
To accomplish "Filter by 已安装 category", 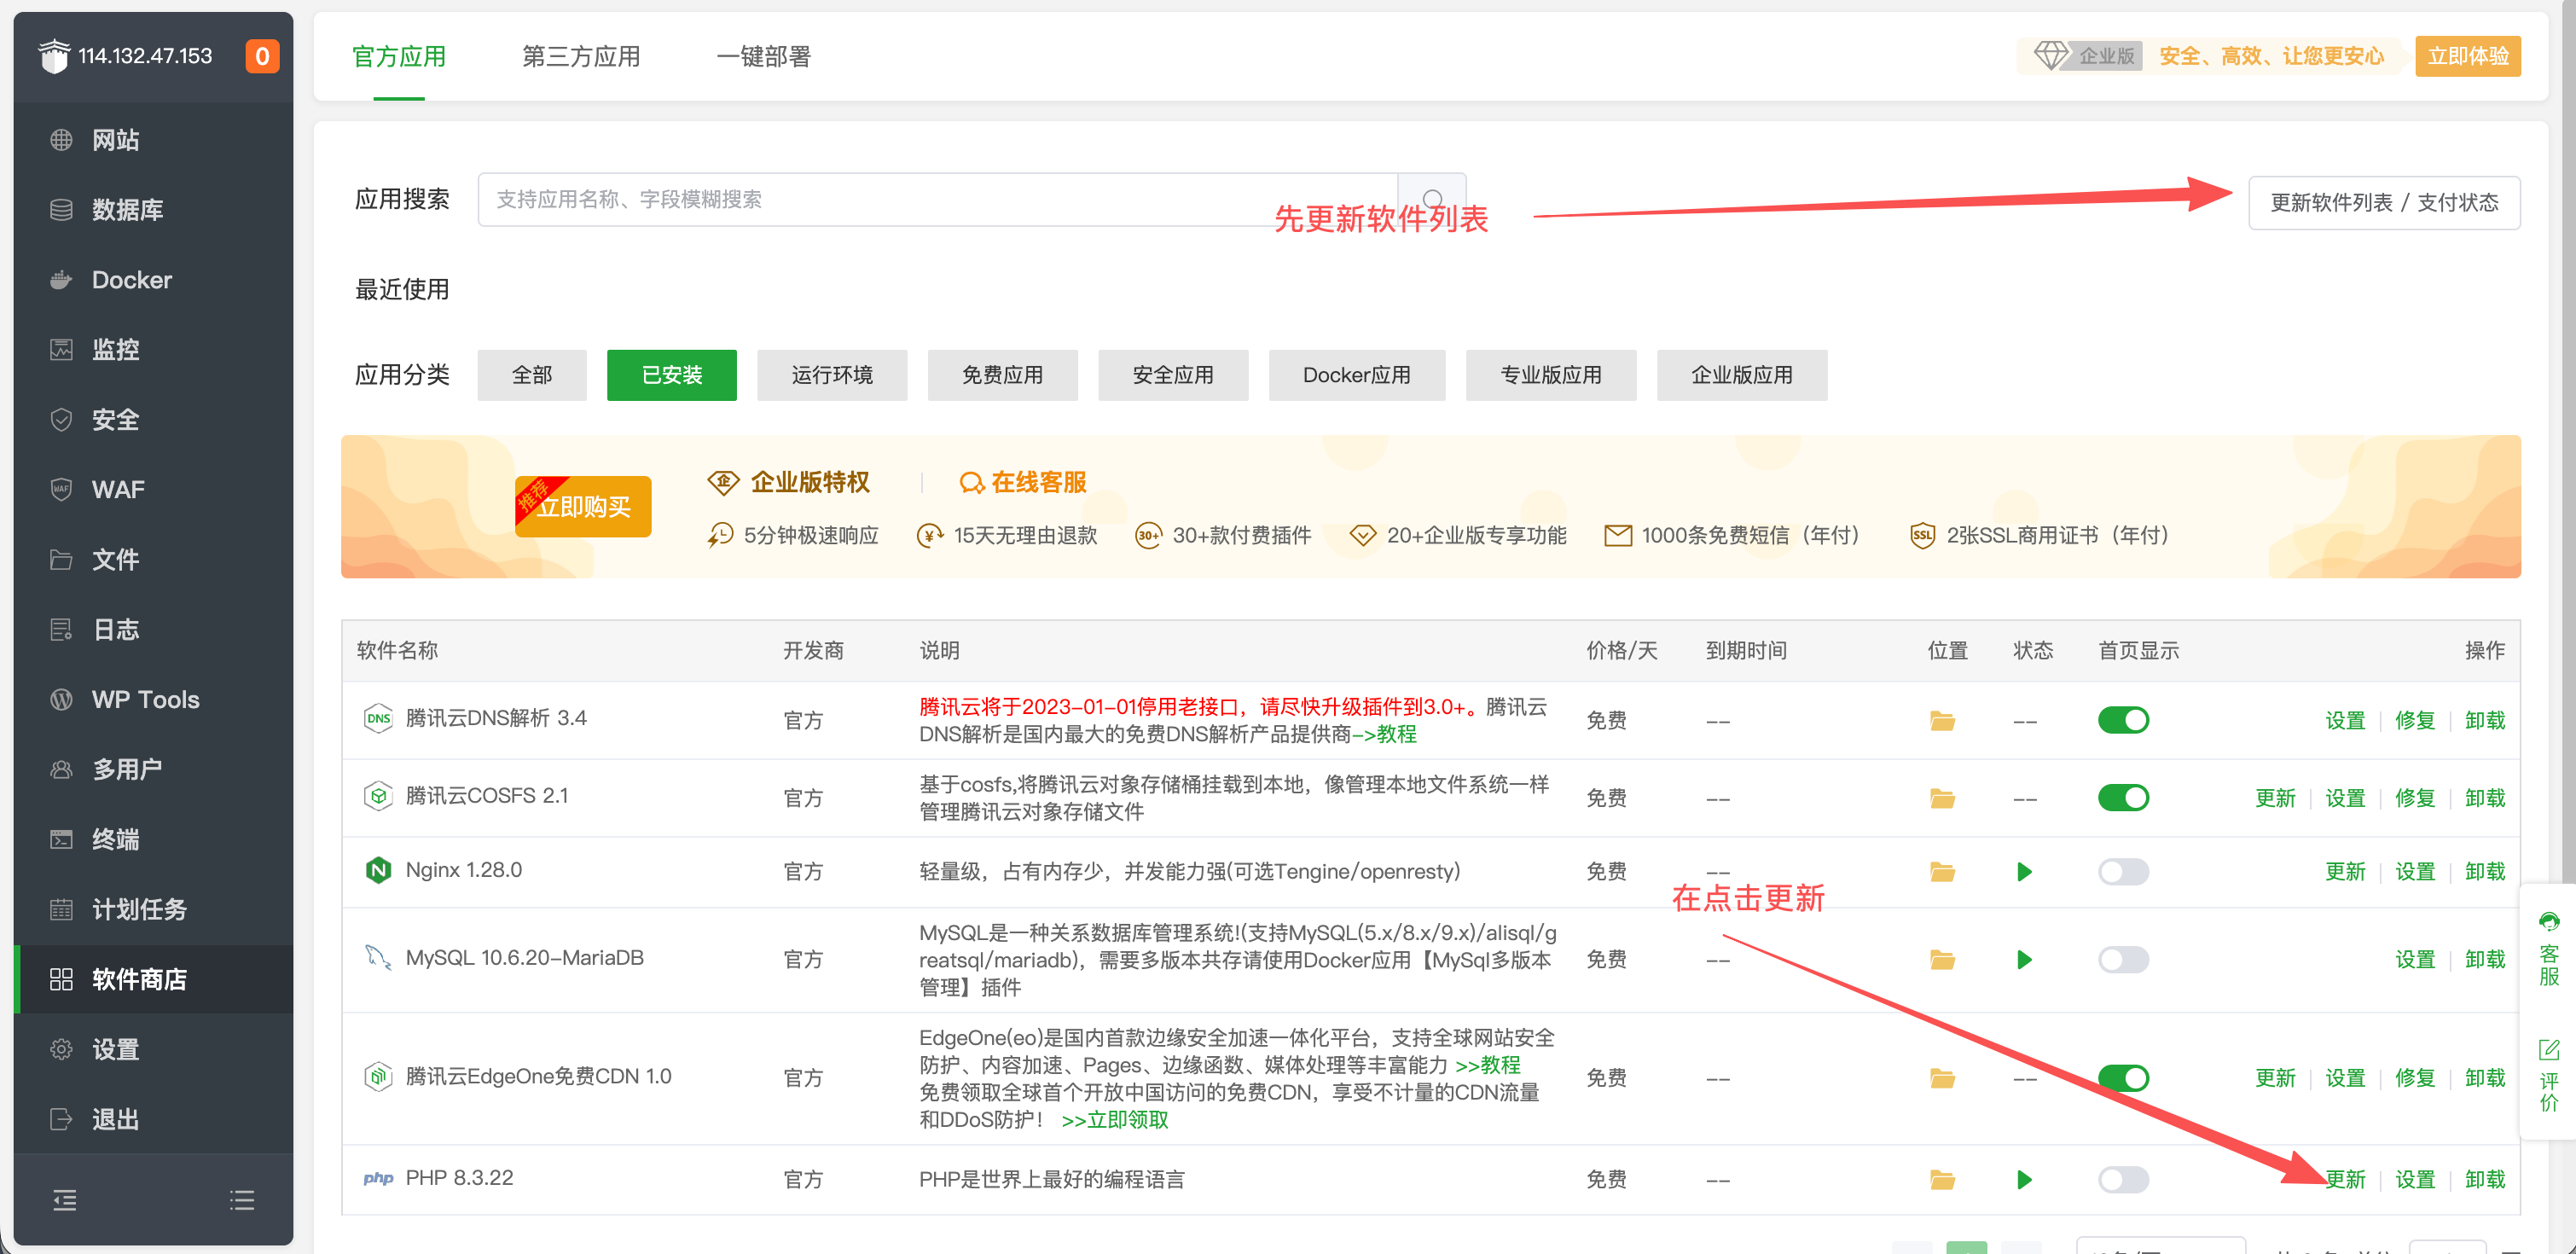I will 672,375.
